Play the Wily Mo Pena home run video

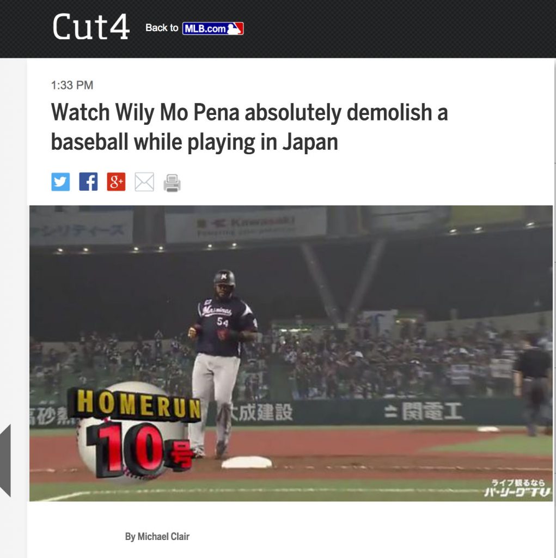pos(291,353)
